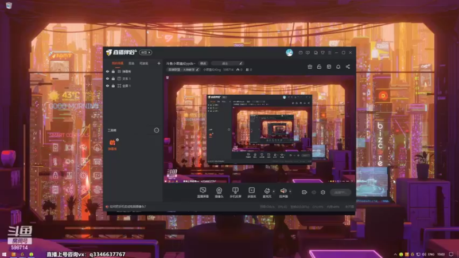Hide the 全屏 1 layer with its eye icon

point(107,86)
